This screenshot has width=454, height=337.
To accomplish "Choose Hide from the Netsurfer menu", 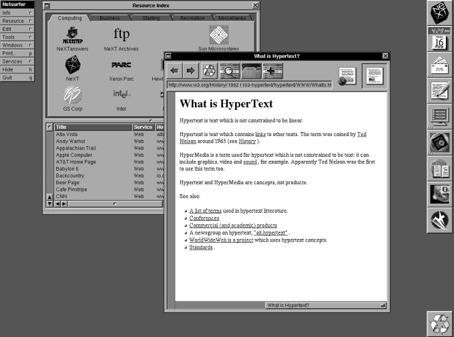I will pos(17,69).
